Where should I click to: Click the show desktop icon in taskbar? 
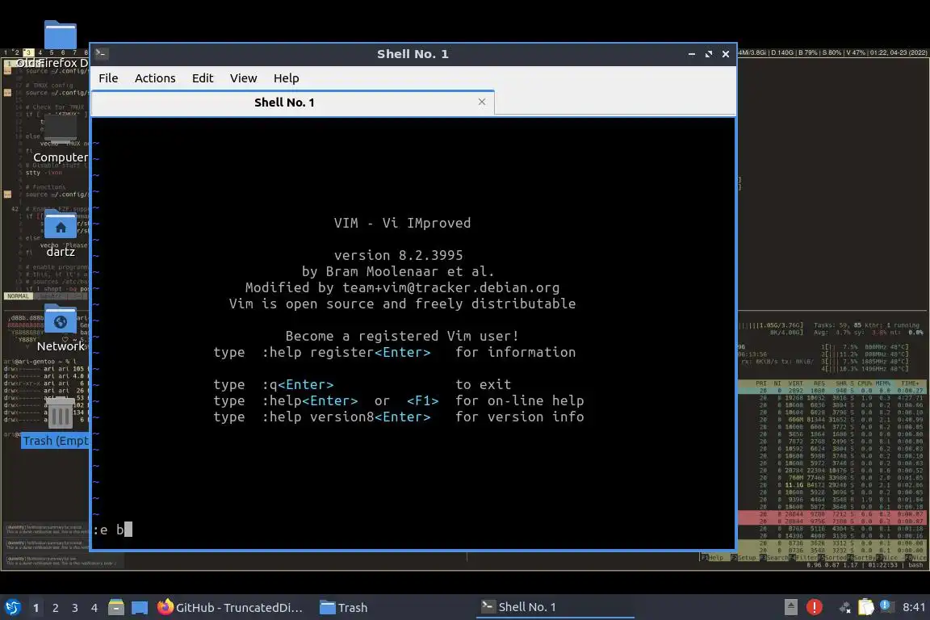(140, 608)
